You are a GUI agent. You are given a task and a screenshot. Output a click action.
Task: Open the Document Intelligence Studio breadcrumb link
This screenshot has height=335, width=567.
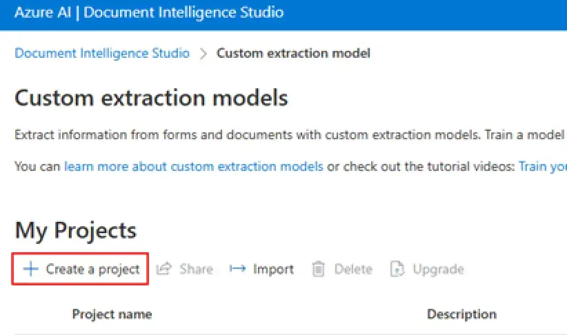(102, 54)
